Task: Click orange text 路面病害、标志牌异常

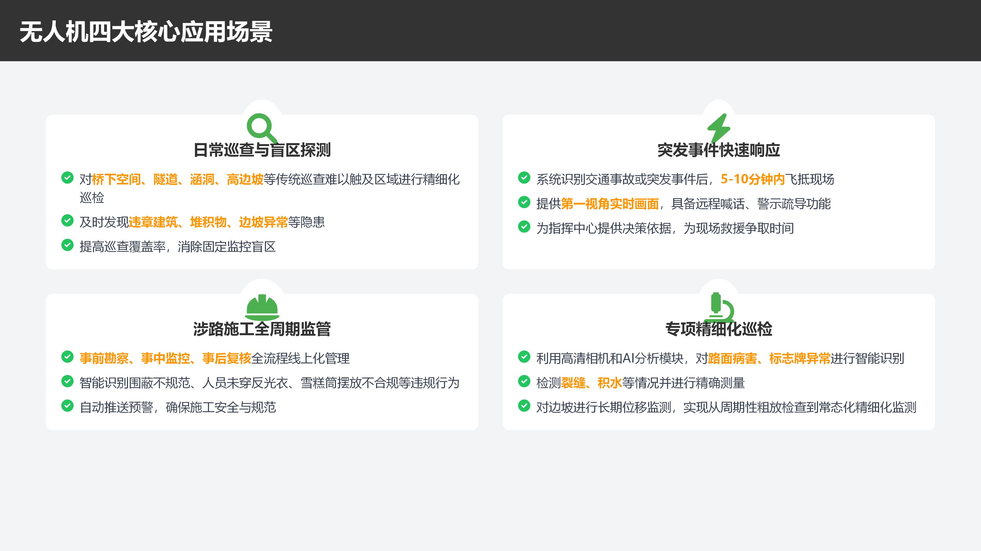Action: coord(769,358)
